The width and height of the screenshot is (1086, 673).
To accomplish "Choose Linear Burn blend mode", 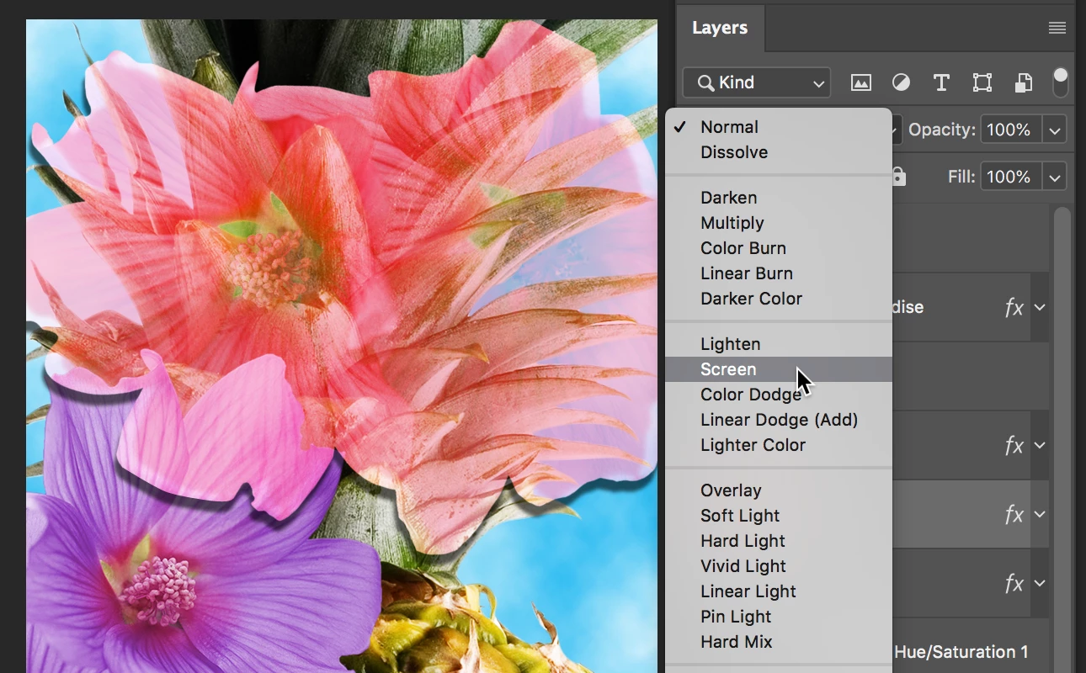I will 779,273.
